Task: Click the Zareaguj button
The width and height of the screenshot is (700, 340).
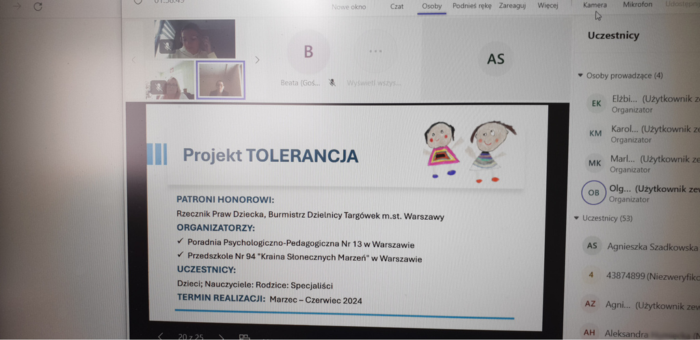Action: click(x=512, y=6)
